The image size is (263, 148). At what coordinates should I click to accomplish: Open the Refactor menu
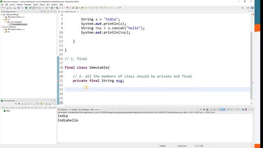click(x=20, y=5)
